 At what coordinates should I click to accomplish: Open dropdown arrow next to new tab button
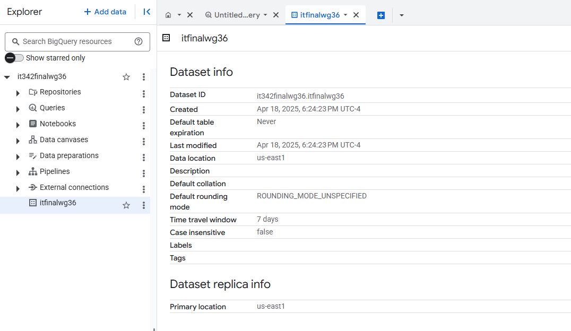(x=401, y=15)
